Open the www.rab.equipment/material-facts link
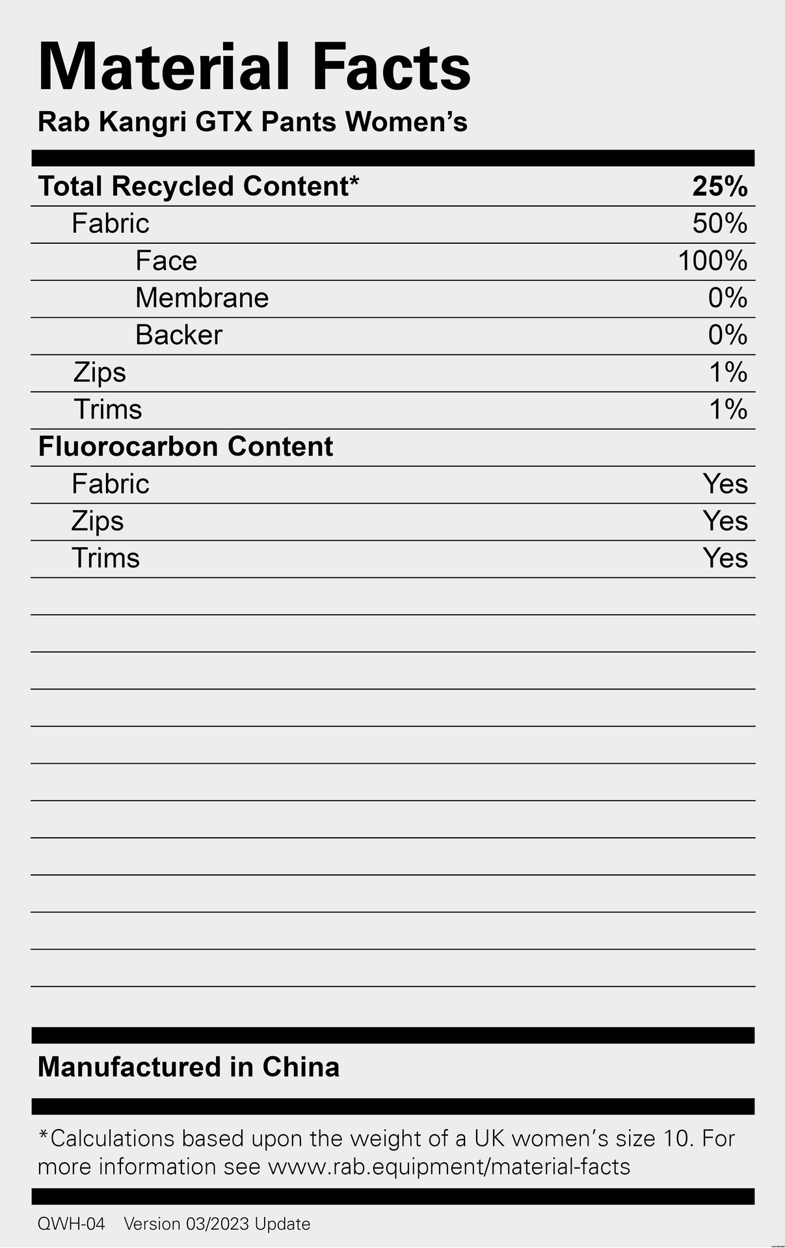The height and width of the screenshot is (1248, 785). pos(449,1167)
